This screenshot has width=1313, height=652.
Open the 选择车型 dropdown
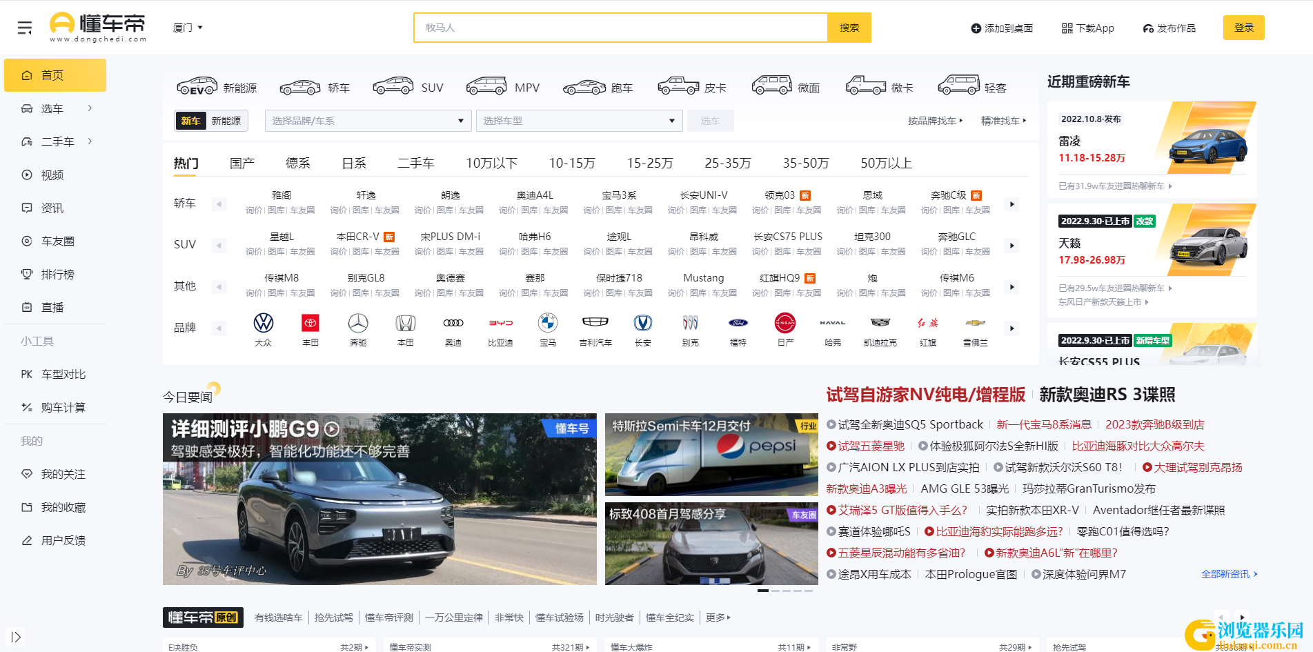[x=580, y=121]
